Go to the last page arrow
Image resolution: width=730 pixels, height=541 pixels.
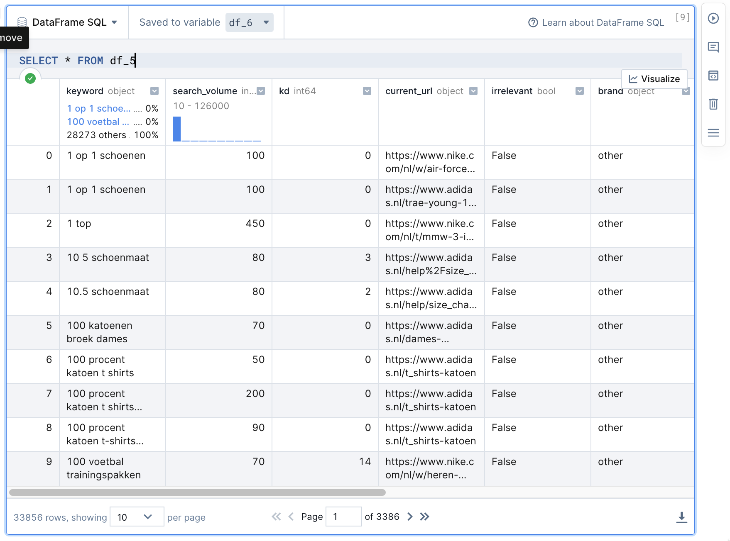tap(424, 517)
